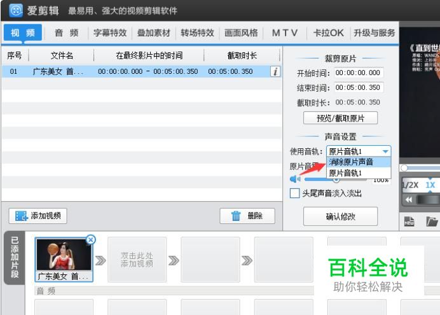440x315 pixels.
Task: Expand the 使用音轨 dropdown arrow
Action: pos(385,151)
